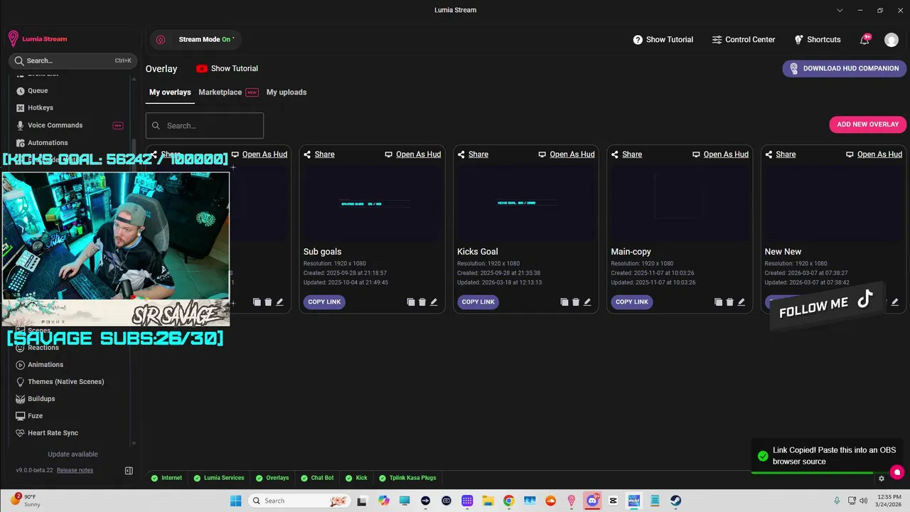Edit the Main-copy overlay
This screenshot has height=512, width=910.
tap(741, 302)
